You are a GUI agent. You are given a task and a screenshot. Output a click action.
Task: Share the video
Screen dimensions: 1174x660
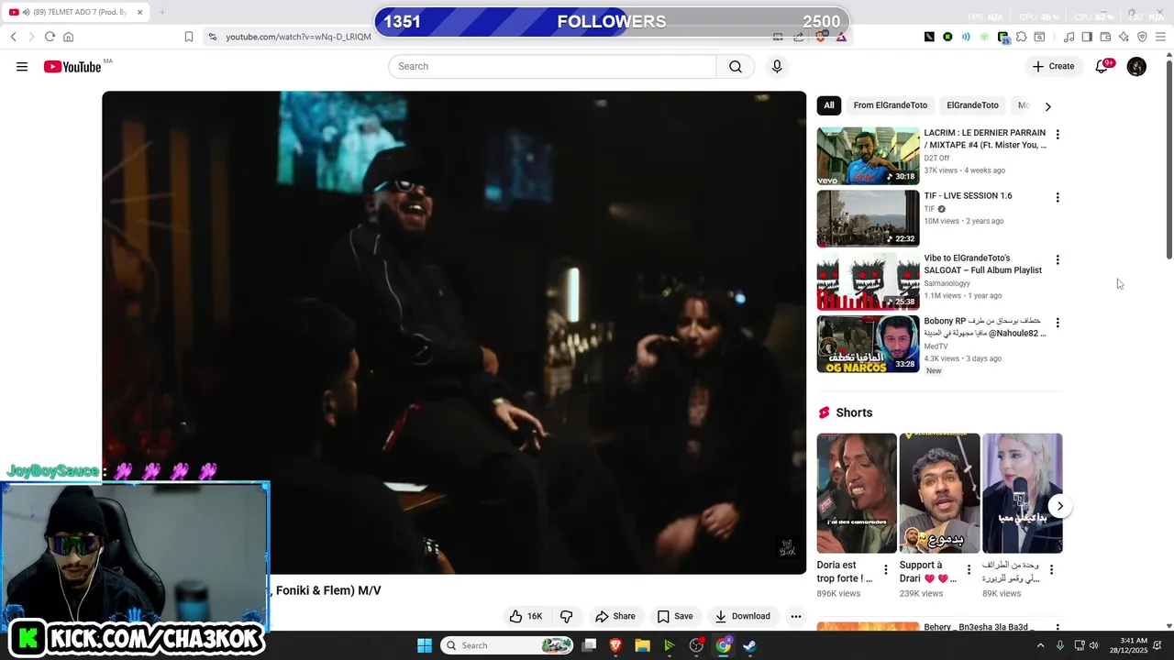click(x=615, y=616)
